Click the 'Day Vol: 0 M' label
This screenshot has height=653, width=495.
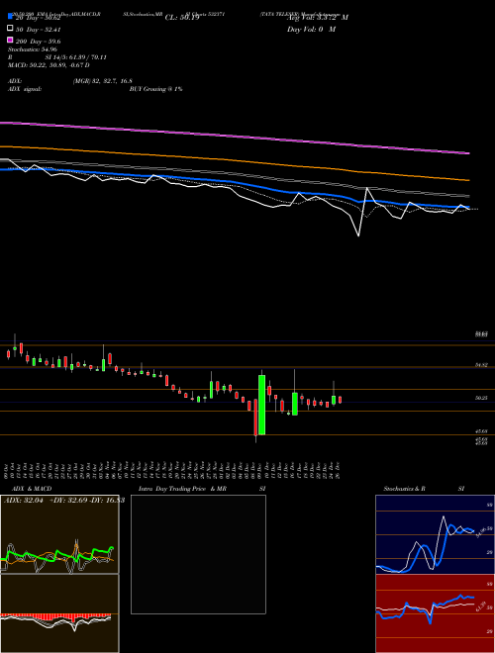tap(311, 29)
